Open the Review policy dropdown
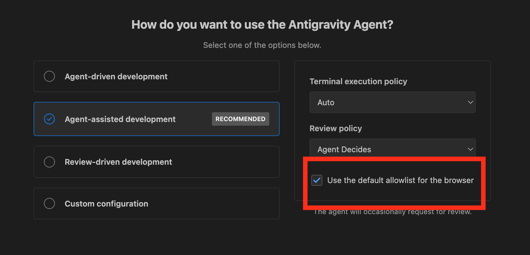The width and height of the screenshot is (530, 255). 392,149
